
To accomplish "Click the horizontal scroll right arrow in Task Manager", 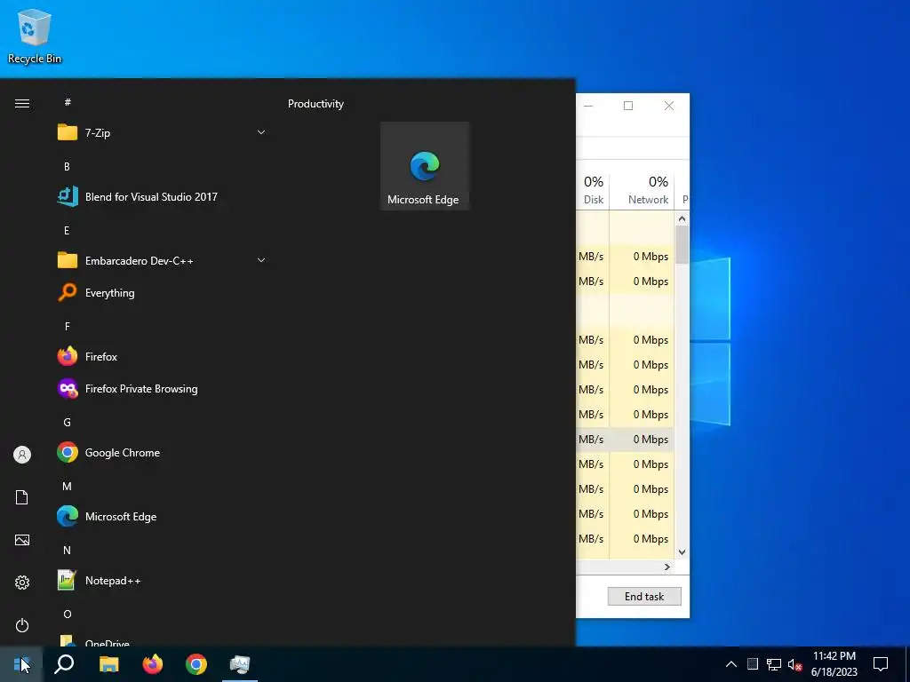I will [x=667, y=567].
